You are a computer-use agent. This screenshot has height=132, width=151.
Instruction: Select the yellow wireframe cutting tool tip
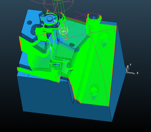[64, 31]
